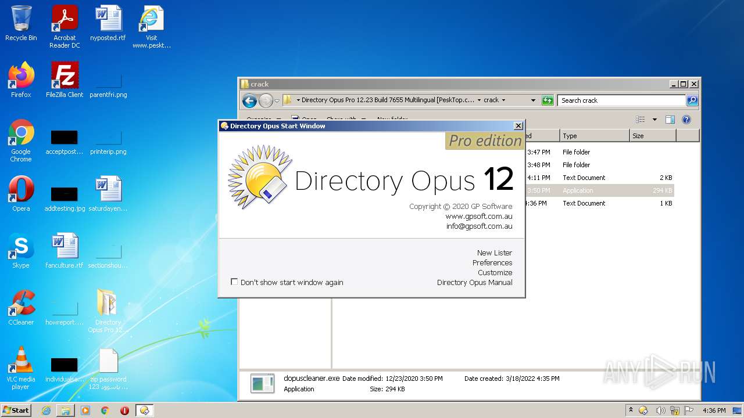Select the 1 KB Text Document row
Image resolution: width=744 pixels, height=418 pixels.
point(599,203)
